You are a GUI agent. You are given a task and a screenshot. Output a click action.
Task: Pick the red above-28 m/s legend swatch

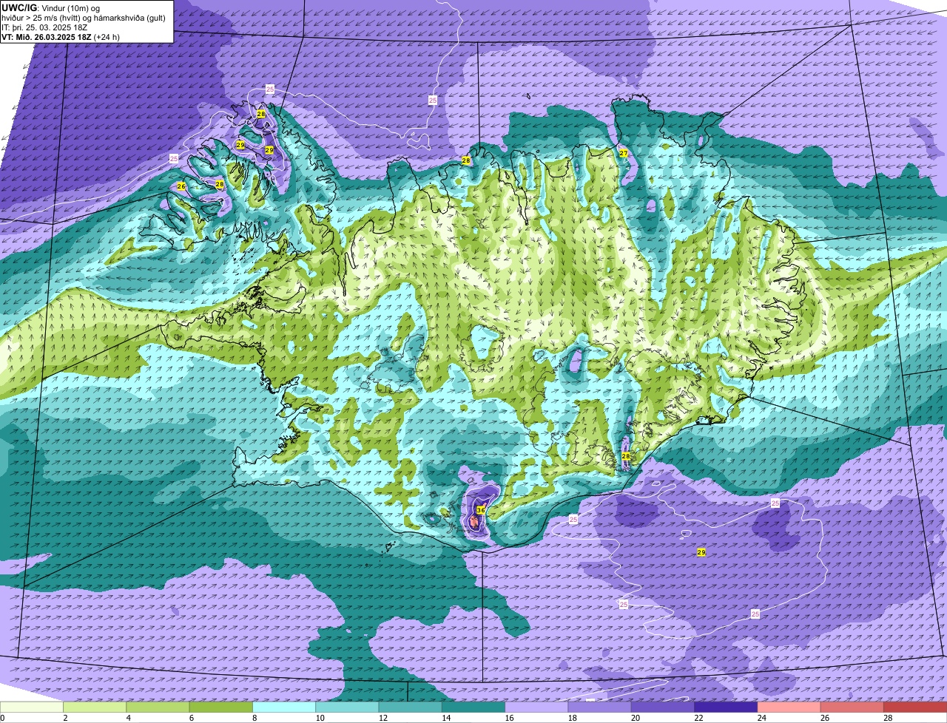pos(915,707)
